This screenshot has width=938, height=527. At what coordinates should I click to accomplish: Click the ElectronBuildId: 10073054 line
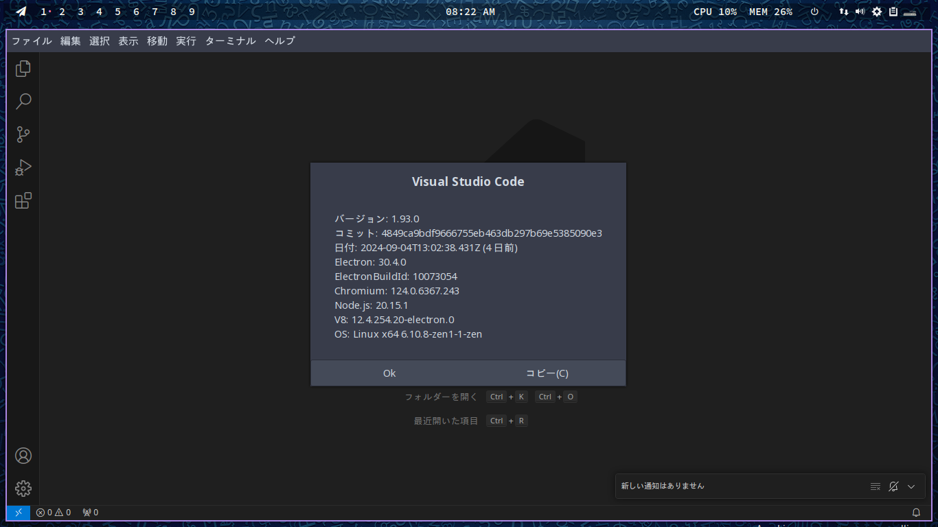(x=396, y=277)
